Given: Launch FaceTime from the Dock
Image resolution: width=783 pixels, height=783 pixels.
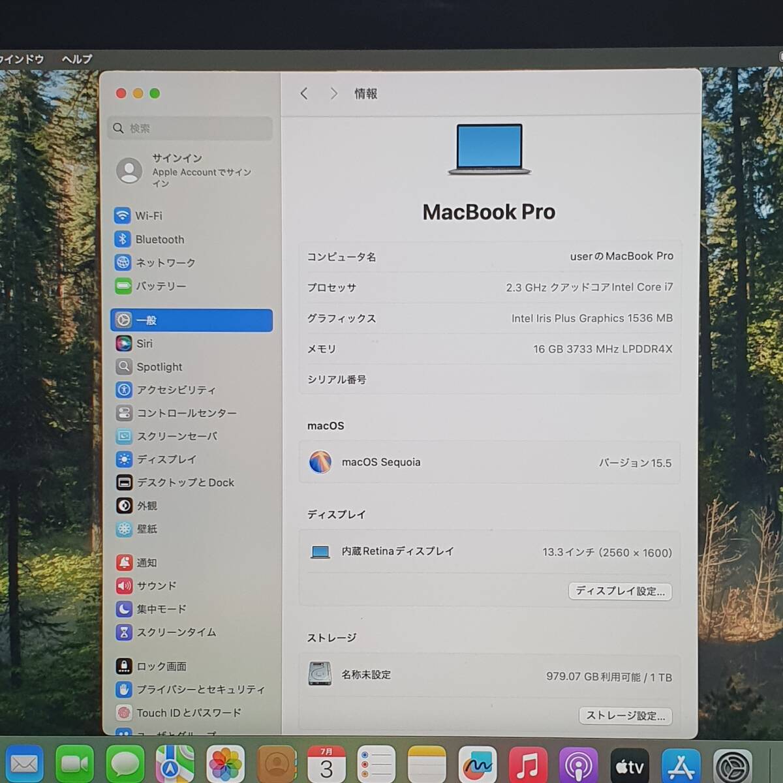Looking at the screenshot, I should point(75,764).
